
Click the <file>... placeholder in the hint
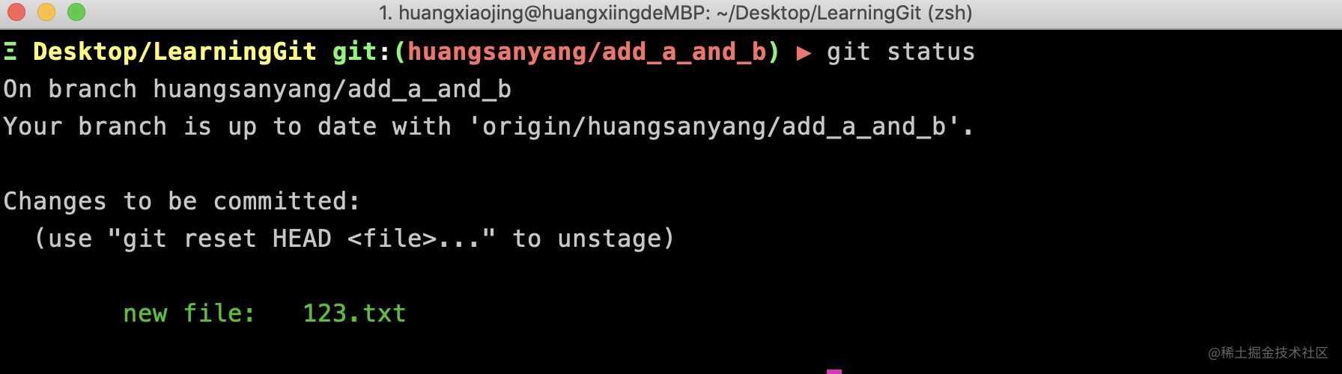(413, 239)
